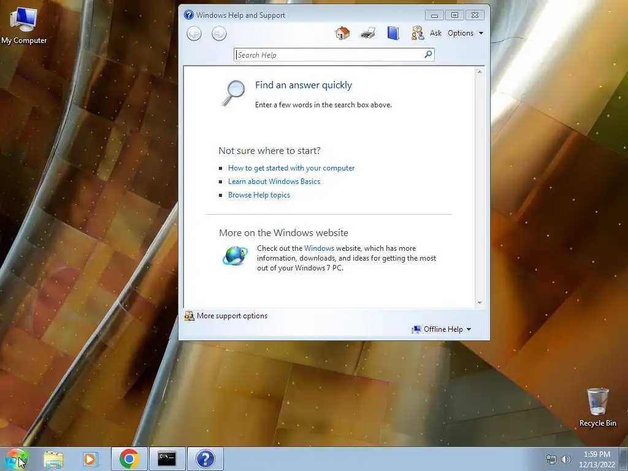Click the Ask label in toolbar
This screenshot has width=628, height=471.
point(435,33)
